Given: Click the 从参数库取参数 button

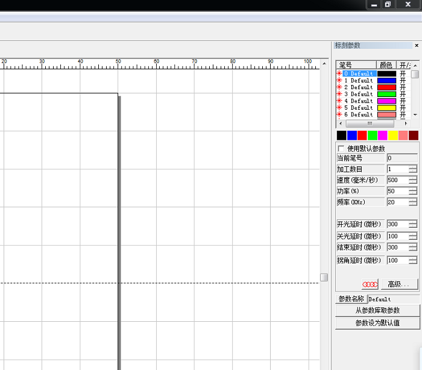Looking at the screenshot, I should pyautogui.click(x=377, y=310).
